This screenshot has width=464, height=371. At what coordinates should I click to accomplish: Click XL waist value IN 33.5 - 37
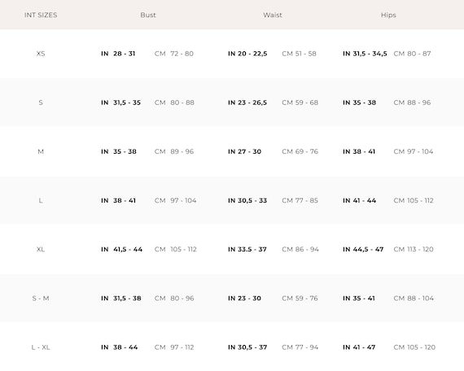coord(247,250)
